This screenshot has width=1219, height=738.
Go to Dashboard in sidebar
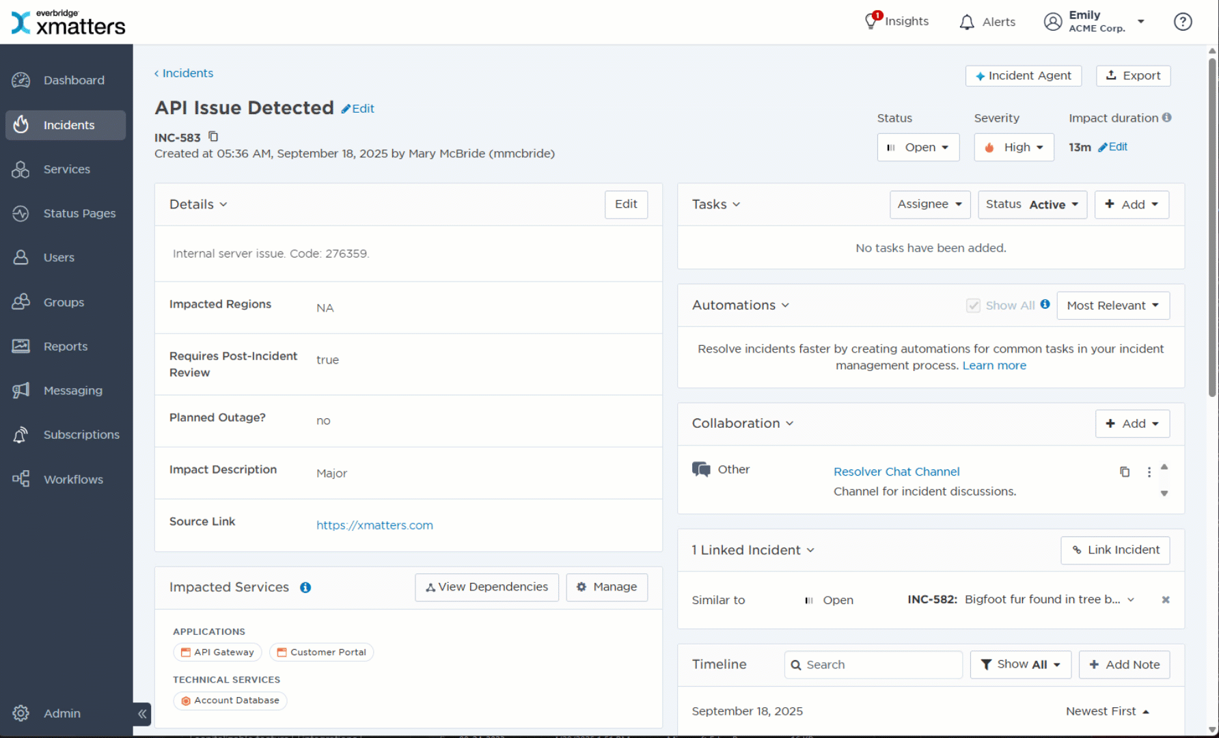click(66, 80)
